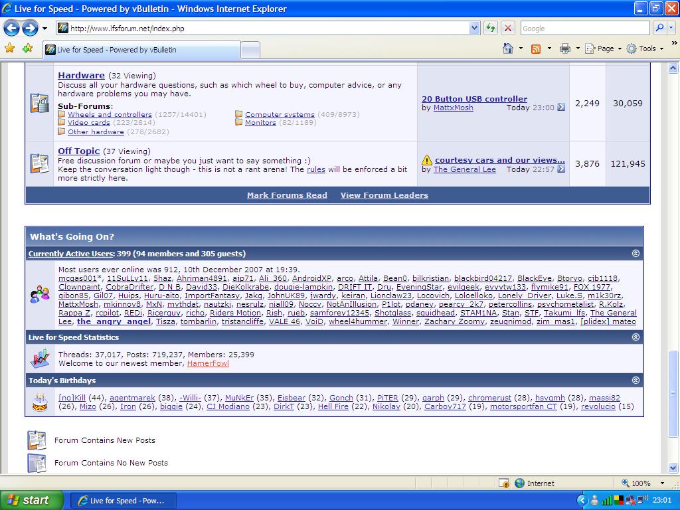Click the Google search box
Screen dimensions: 680x510
pyautogui.click(x=586, y=28)
